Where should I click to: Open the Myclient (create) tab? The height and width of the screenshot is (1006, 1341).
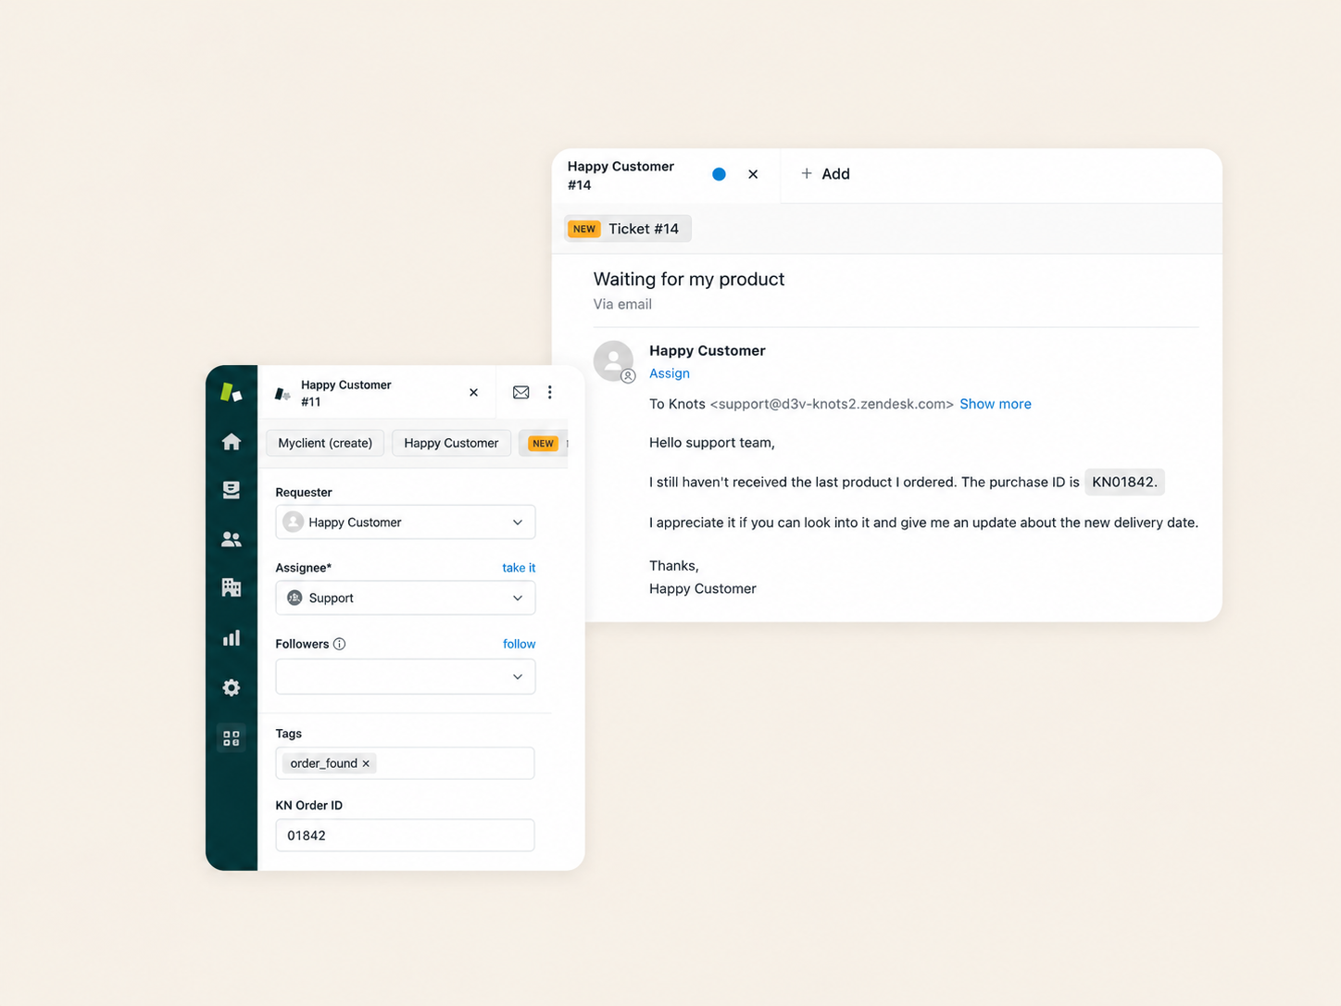(325, 443)
